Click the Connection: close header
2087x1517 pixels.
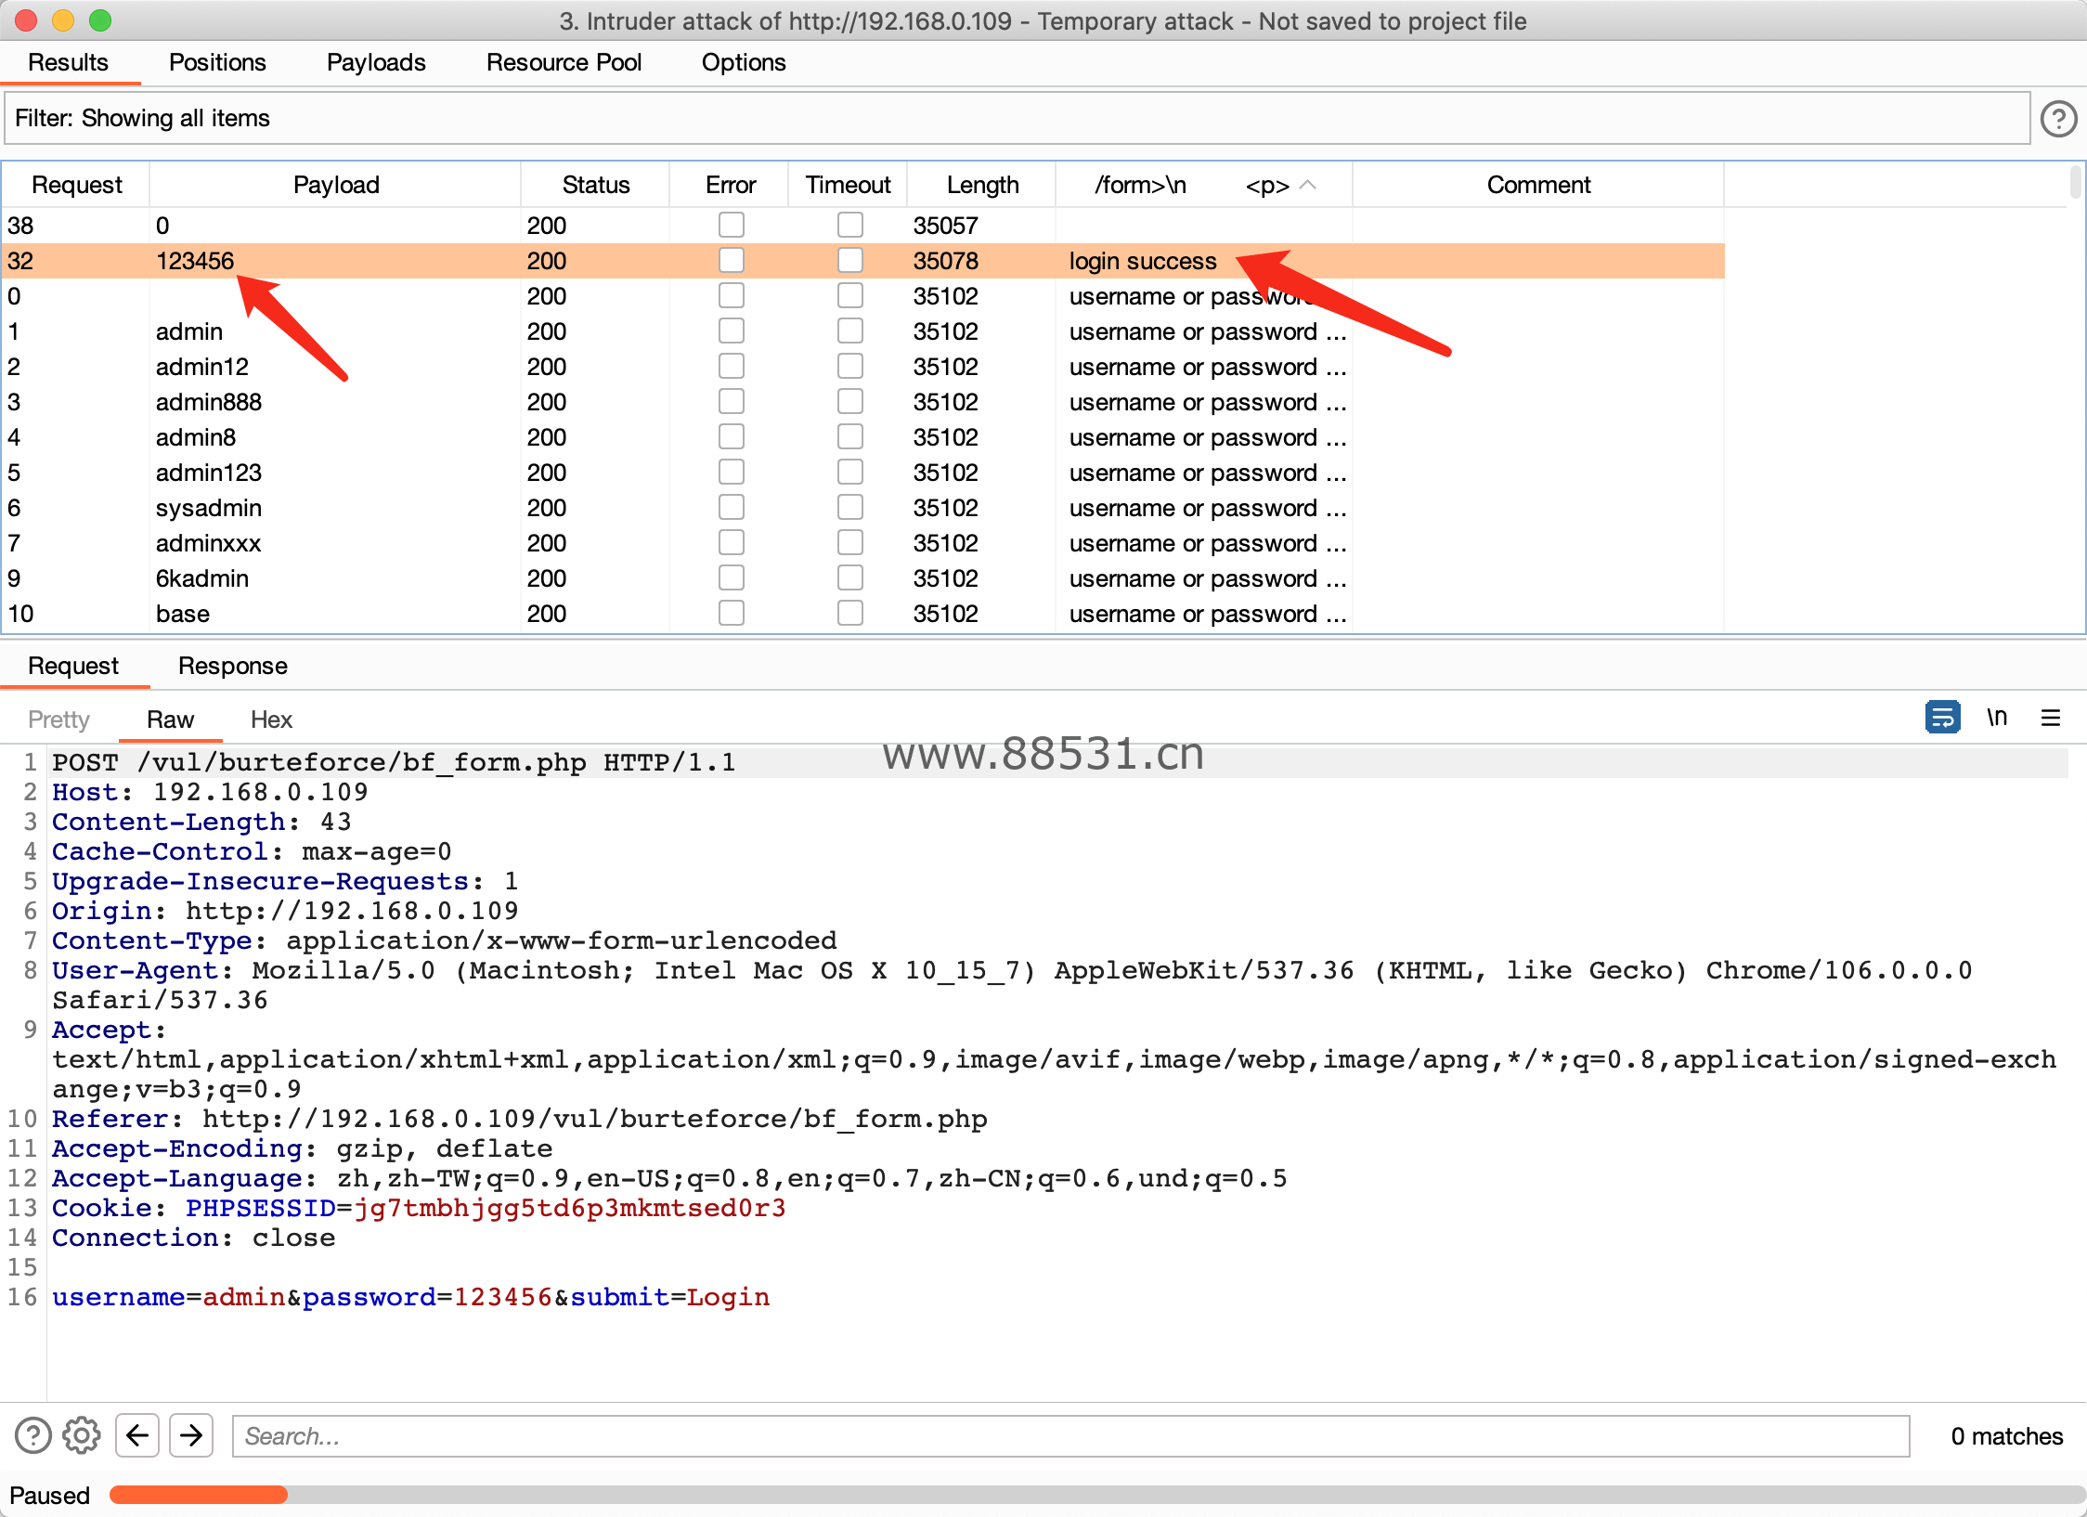[193, 1238]
